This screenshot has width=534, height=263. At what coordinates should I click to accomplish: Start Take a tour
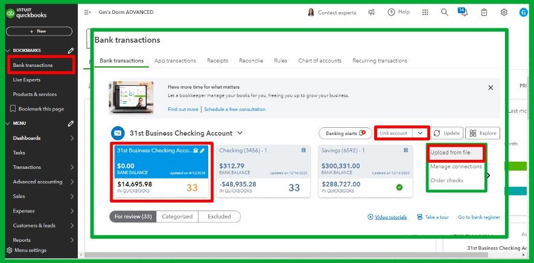point(433,217)
